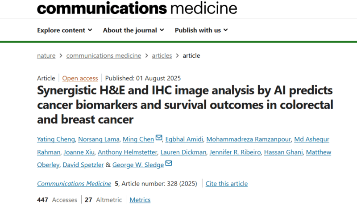Navigate to the articles breadcrumb
The image size is (357, 215).
tap(162, 55)
